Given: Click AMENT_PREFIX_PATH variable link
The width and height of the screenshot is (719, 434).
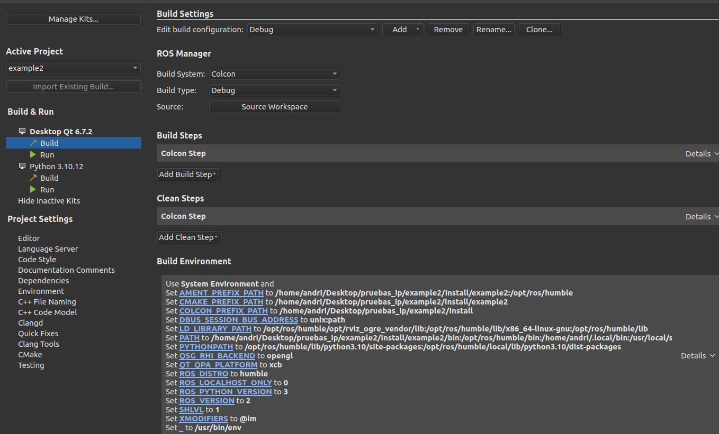Looking at the screenshot, I should point(221,293).
